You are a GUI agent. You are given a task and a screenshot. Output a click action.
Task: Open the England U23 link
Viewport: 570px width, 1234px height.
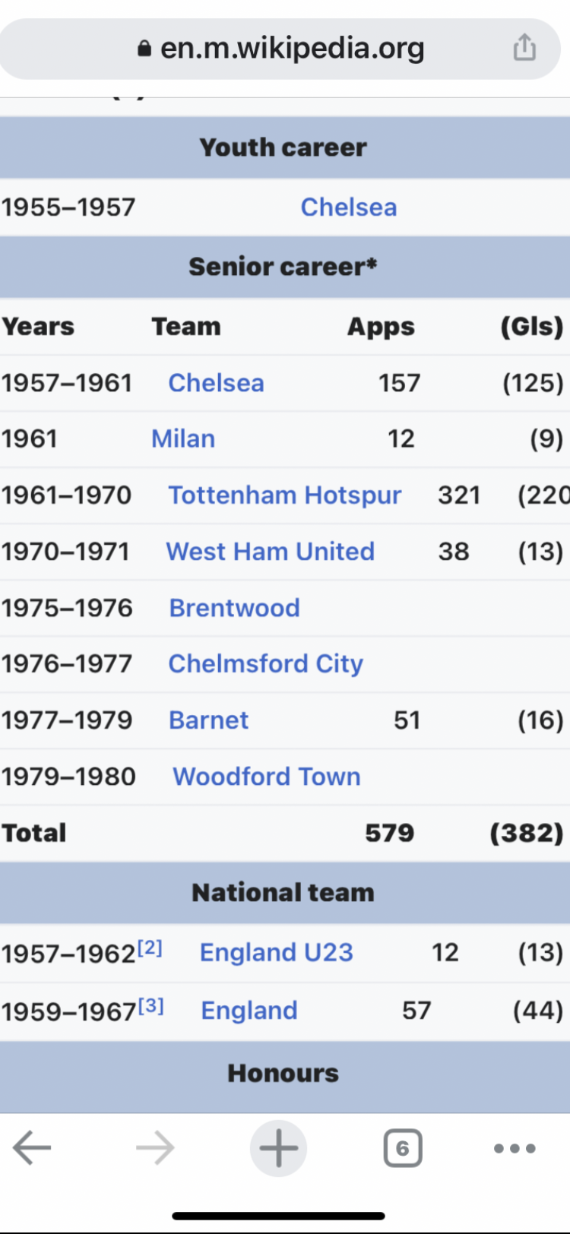(x=277, y=952)
